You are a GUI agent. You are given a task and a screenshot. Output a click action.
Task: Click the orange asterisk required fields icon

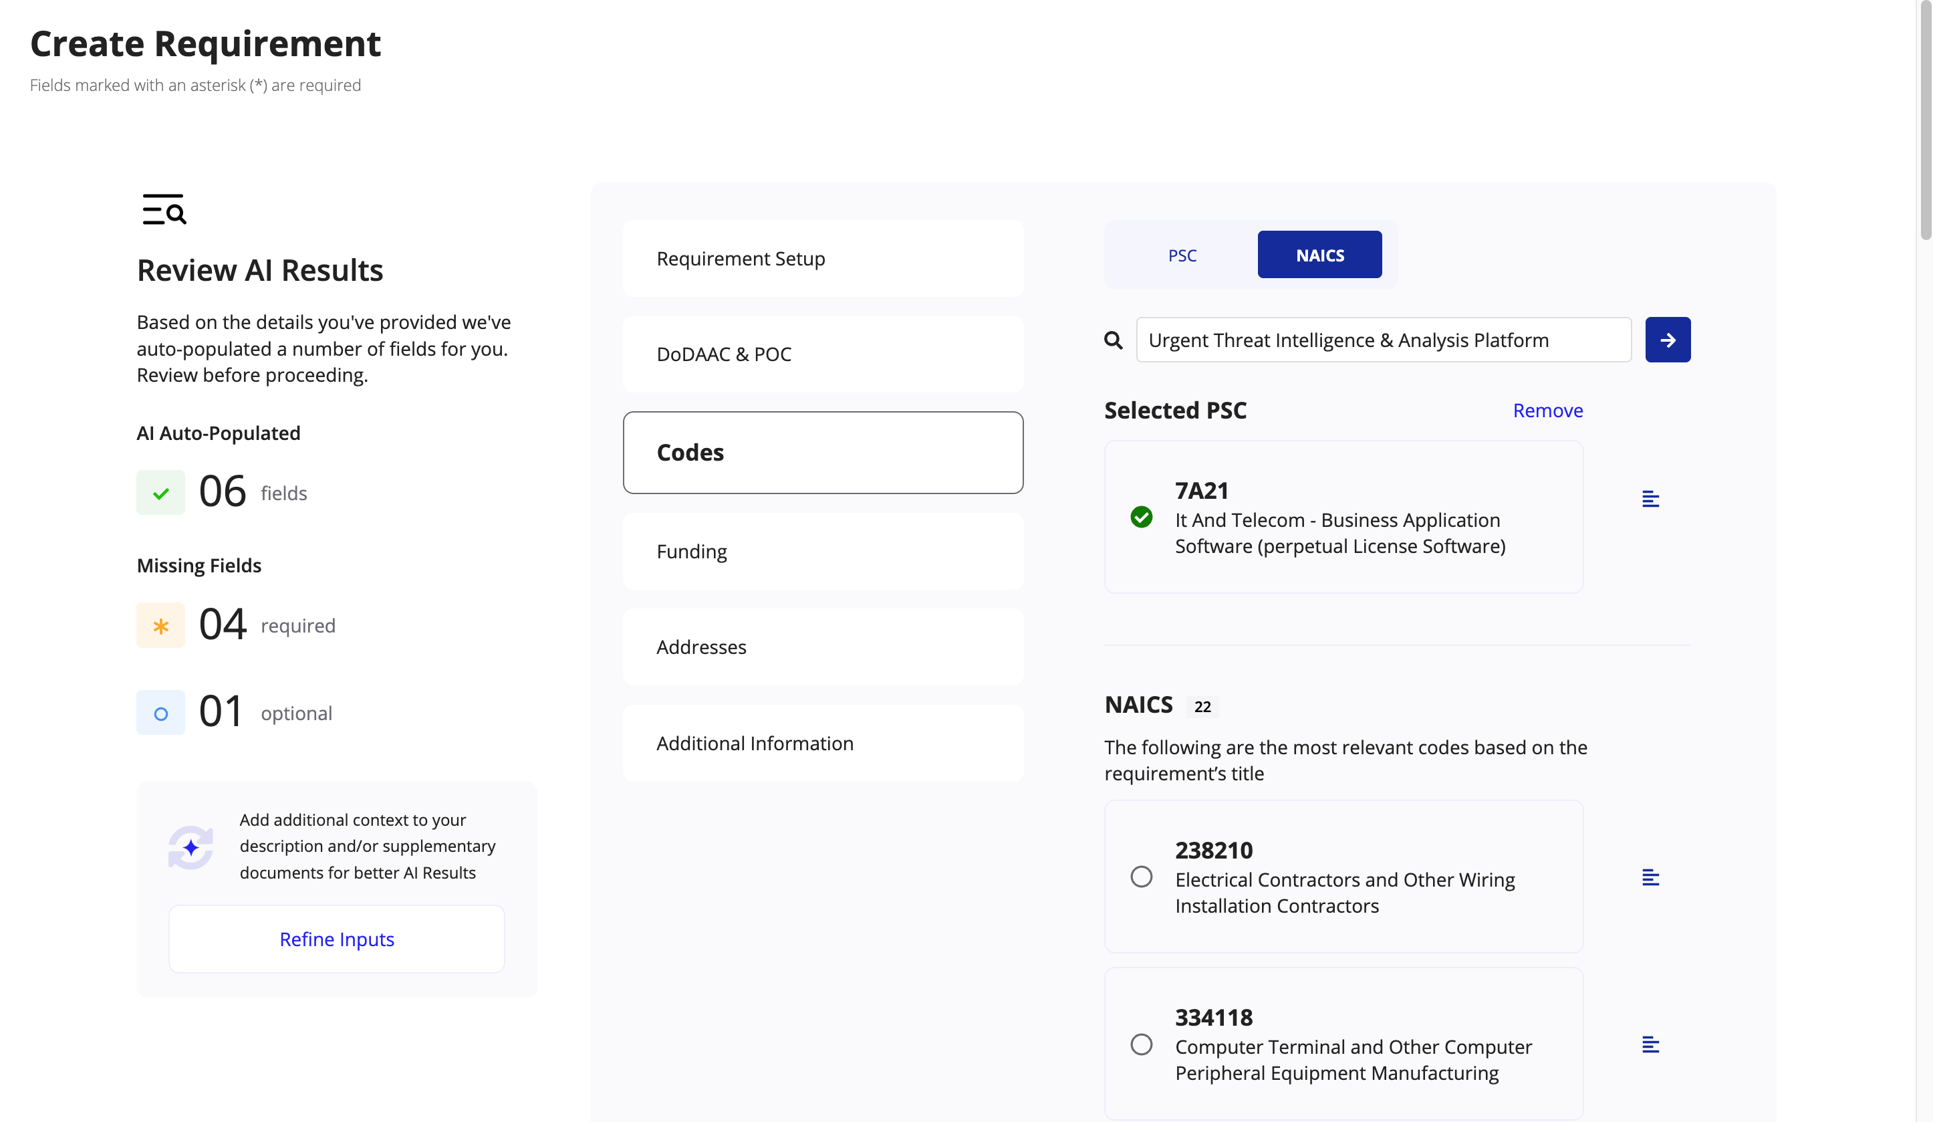point(160,625)
